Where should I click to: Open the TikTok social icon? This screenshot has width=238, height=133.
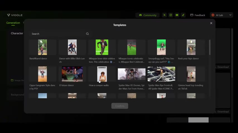tap(183, 15)
